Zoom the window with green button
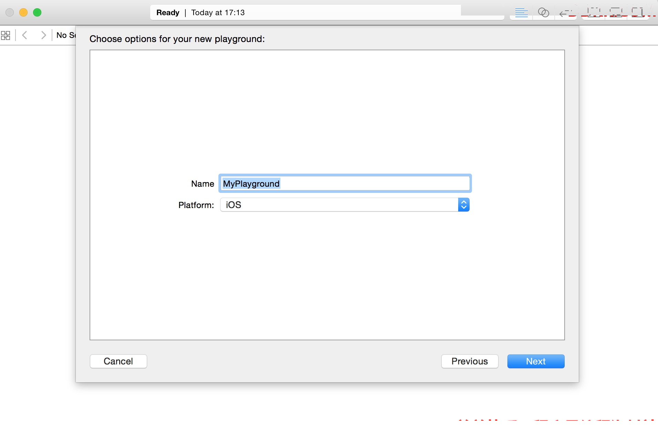This screenshot has width=658, height=434. pyautogui.click(x=37, y=13)
